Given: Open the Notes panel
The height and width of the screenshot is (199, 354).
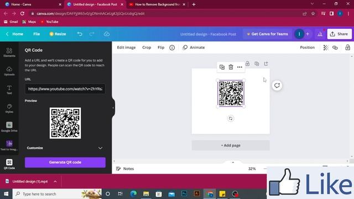Looking at the screenshot, I should tap(125, 169).
